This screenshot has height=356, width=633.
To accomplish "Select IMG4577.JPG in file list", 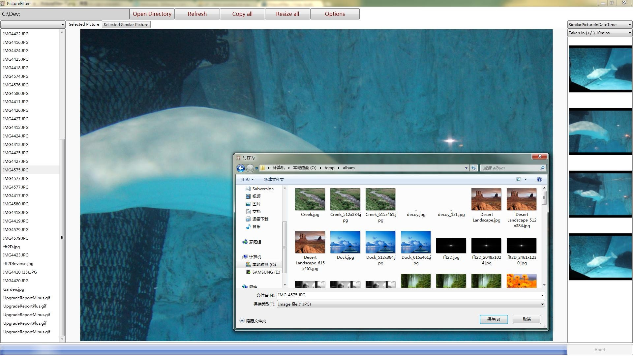I will click(16, 179).
